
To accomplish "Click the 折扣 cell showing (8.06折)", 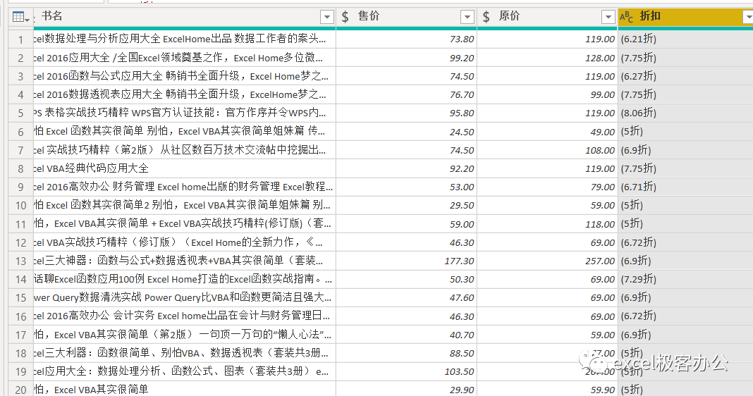I will pyautogui.click(x=685, y=113).
